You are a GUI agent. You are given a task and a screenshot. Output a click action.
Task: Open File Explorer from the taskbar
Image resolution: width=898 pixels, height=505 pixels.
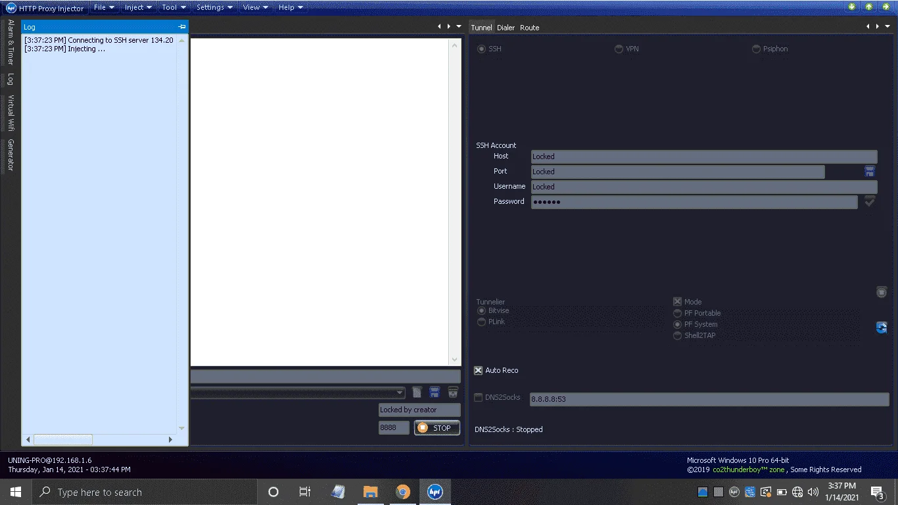[371, 492]
